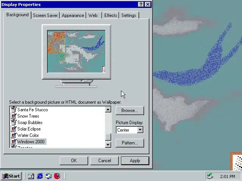Click the Water Color file icon
The height and width of the screenshot is (181, 242).
(x=14, y=135)
